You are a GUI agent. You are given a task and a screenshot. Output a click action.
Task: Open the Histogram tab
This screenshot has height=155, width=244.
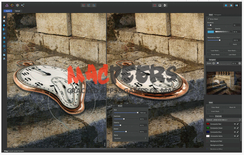[218, 15]
